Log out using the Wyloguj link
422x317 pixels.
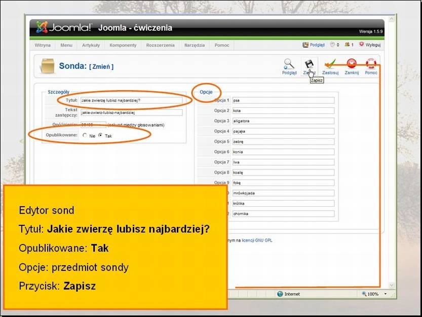(373, 45)
